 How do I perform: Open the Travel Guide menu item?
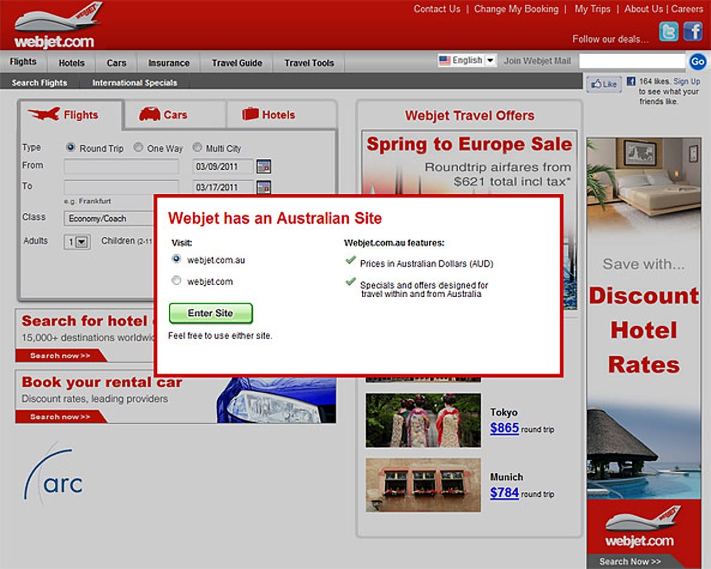[237, 63]
